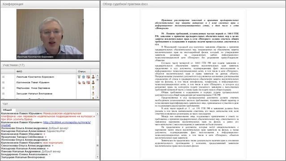The image size is (286, 161).
Task: Click Леонтьев's red screen-share status icon
Action: click(x=88, y=77)
